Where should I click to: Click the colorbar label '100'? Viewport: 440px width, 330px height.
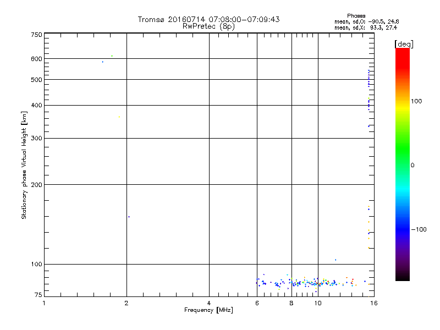(x=416, y=101)
